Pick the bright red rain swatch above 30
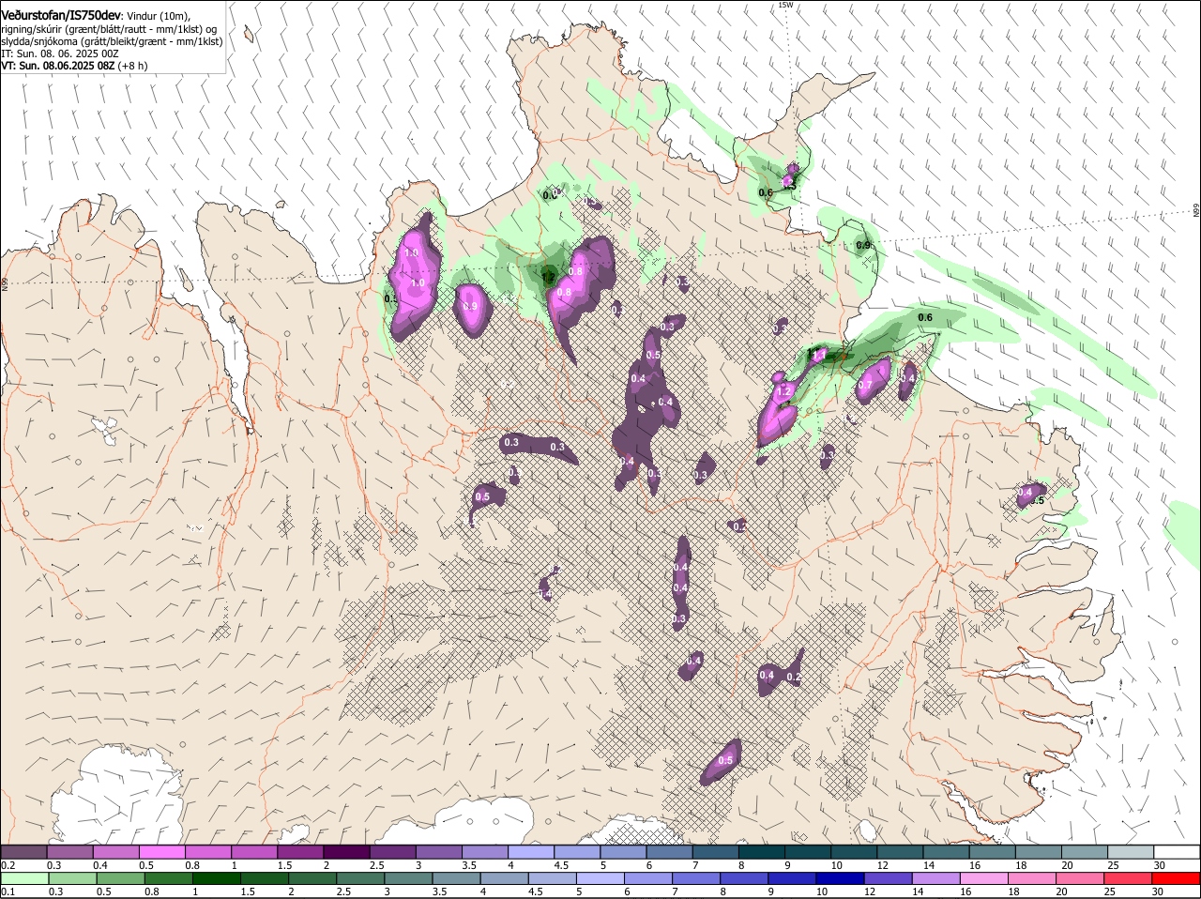Screen dimensions: 1201x899 [1177, 878]
